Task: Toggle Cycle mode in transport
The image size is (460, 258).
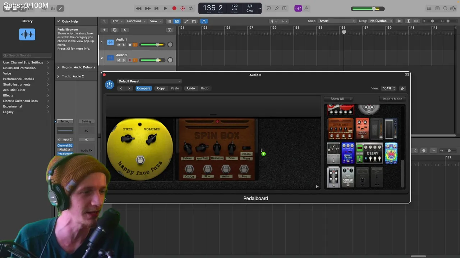Action: (191, 8)
